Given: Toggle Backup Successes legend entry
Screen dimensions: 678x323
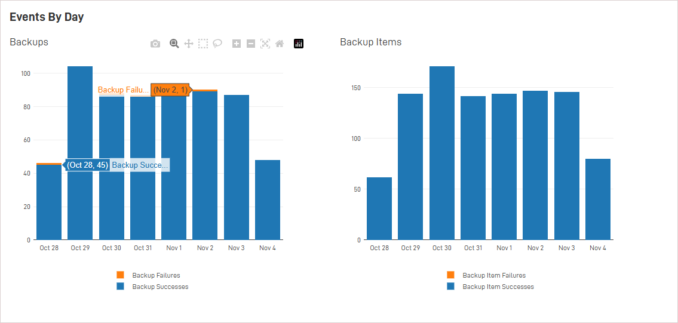Looking at the screenshot, I should point(160,287).
